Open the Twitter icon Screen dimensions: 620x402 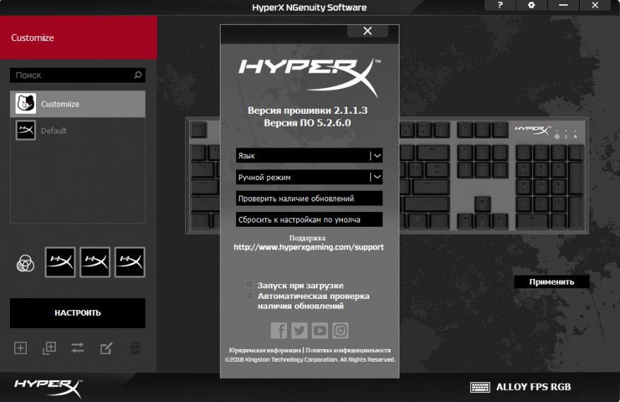click(x=299, y=331)
